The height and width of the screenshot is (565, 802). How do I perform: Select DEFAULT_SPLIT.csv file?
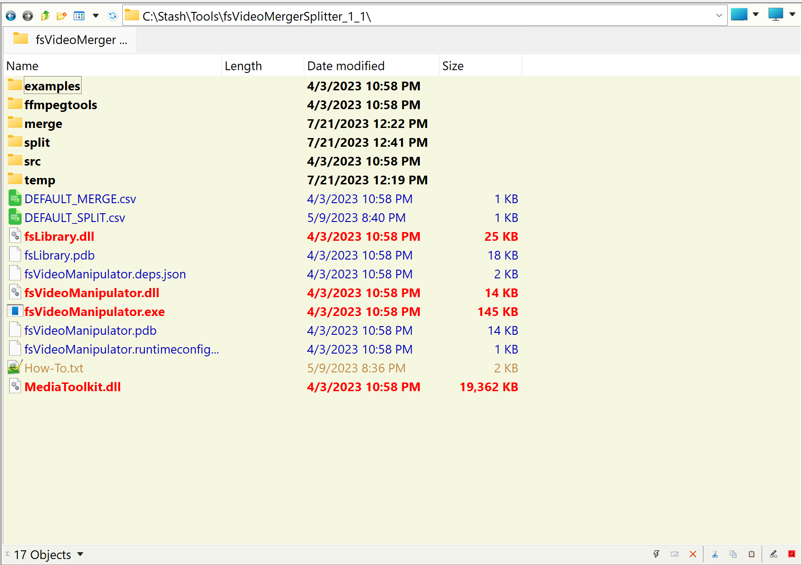[x=75, y=218]
